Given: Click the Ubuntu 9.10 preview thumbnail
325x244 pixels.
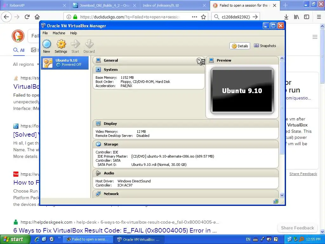Looking at the screenshot, I should (242, 91).
